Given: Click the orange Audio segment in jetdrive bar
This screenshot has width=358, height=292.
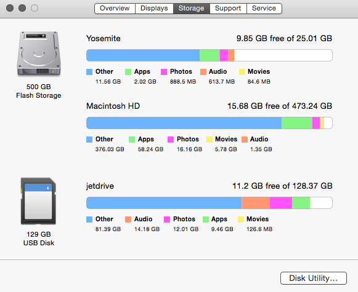Looking at the screenshot, I should (x=256, y=203).
